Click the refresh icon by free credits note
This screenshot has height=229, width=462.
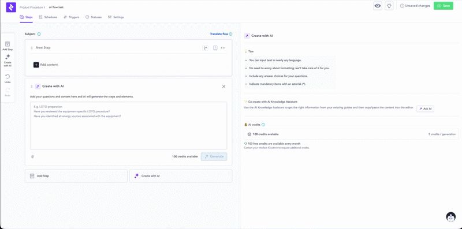pyautogui.click(x=246, y=144)
